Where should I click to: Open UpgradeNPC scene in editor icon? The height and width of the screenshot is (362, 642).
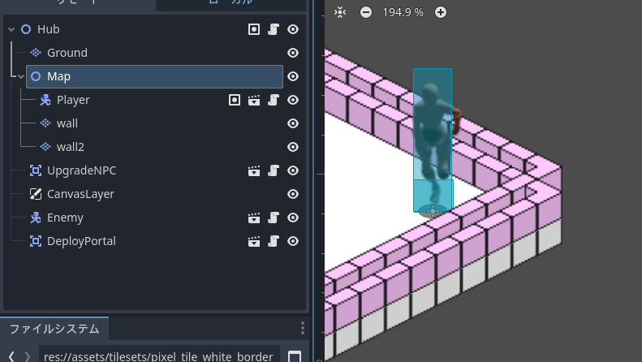(254, 170)
